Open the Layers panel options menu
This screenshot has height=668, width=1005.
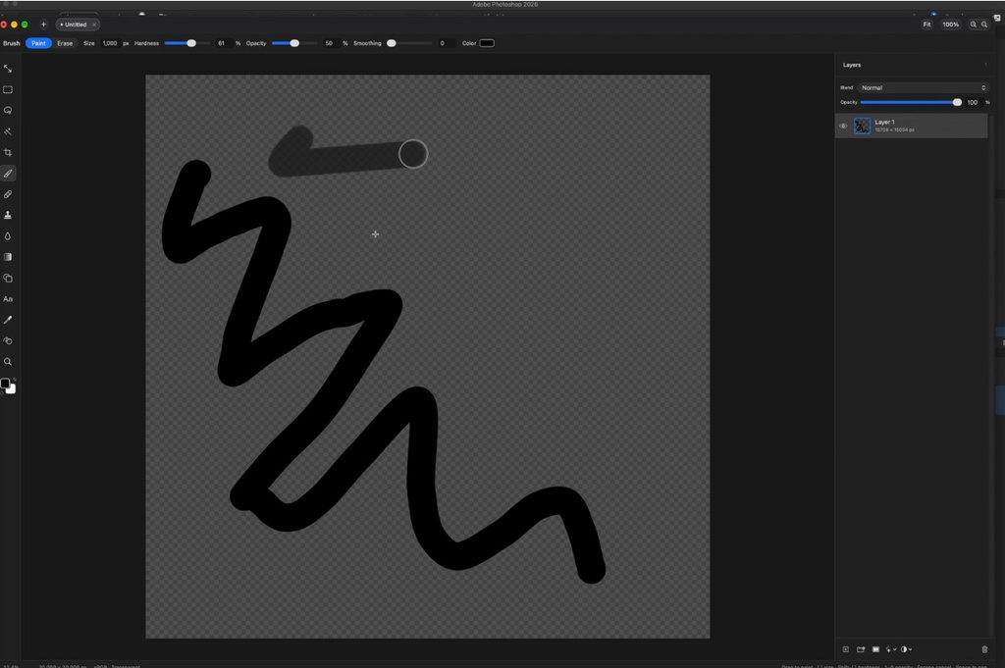(x=985, y=65)
